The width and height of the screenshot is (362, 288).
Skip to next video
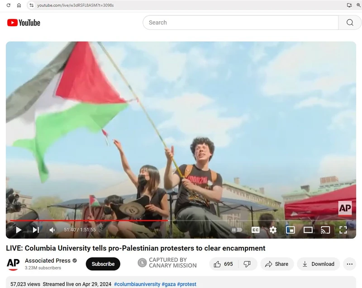(x=35, y=230)
